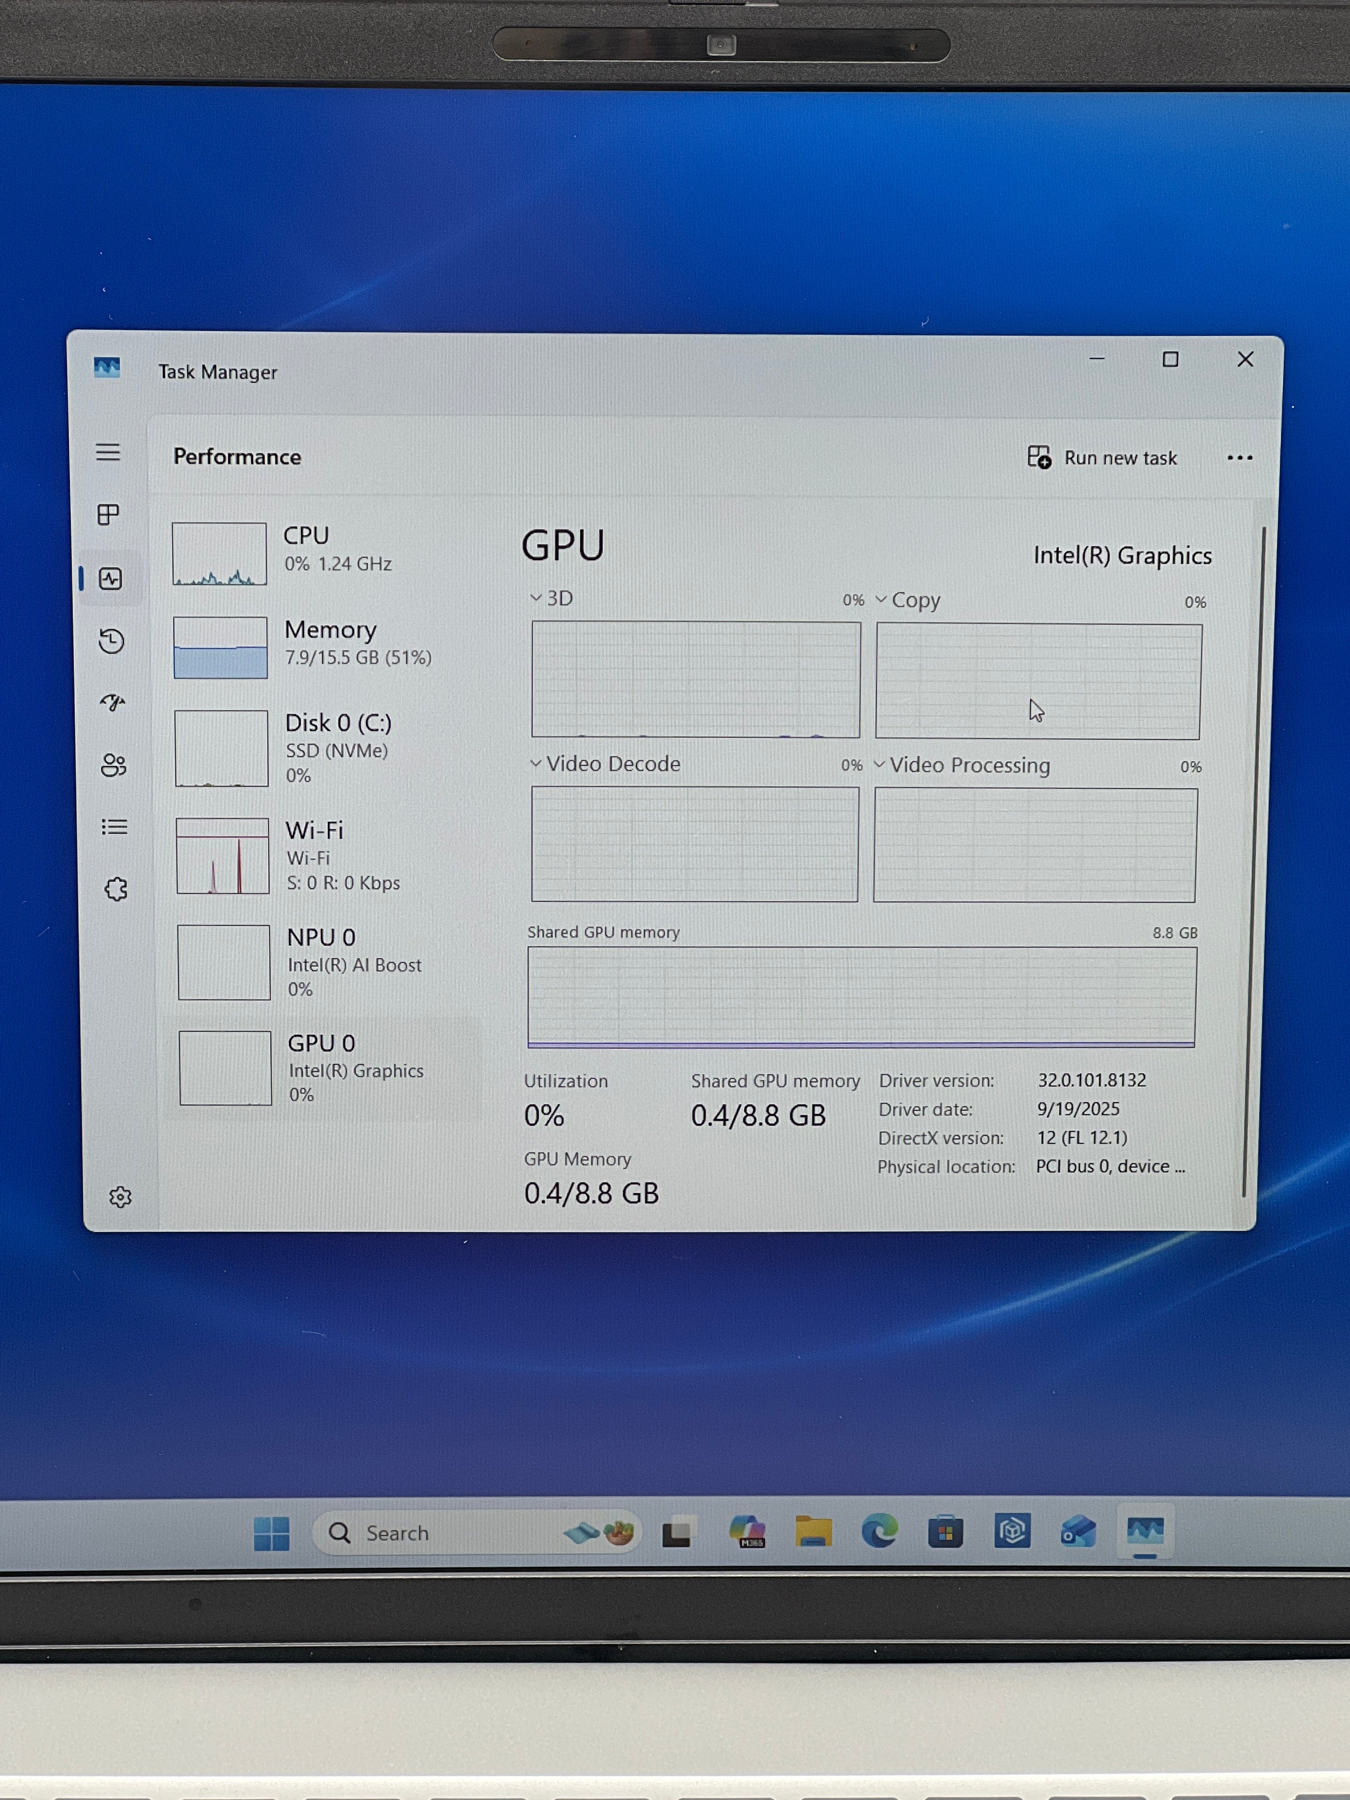The image size is (1350, 1800).
Task: Click DirectX version 12 (FL 12.1)
Action: [x=1082, y=1137]
